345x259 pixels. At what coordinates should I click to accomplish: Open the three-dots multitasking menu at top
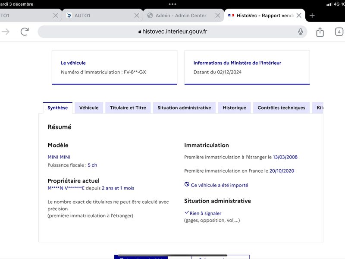(172, 4)
